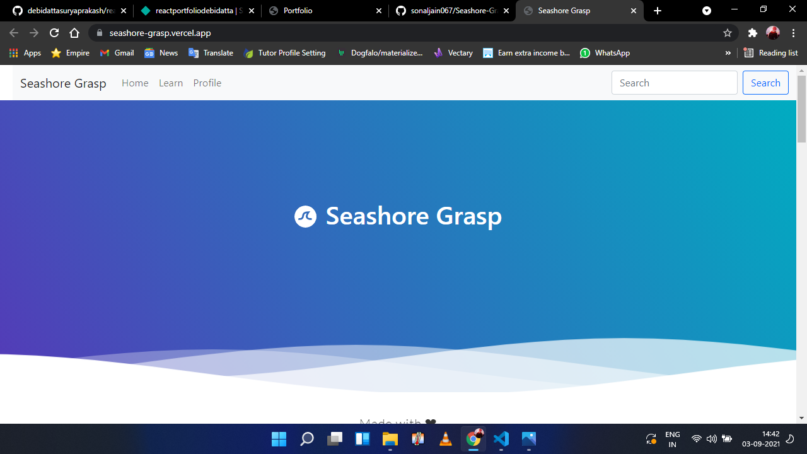807x454 pixels.
Task: Open the Wi-Fi network tray icon
Action: point(697,439)
